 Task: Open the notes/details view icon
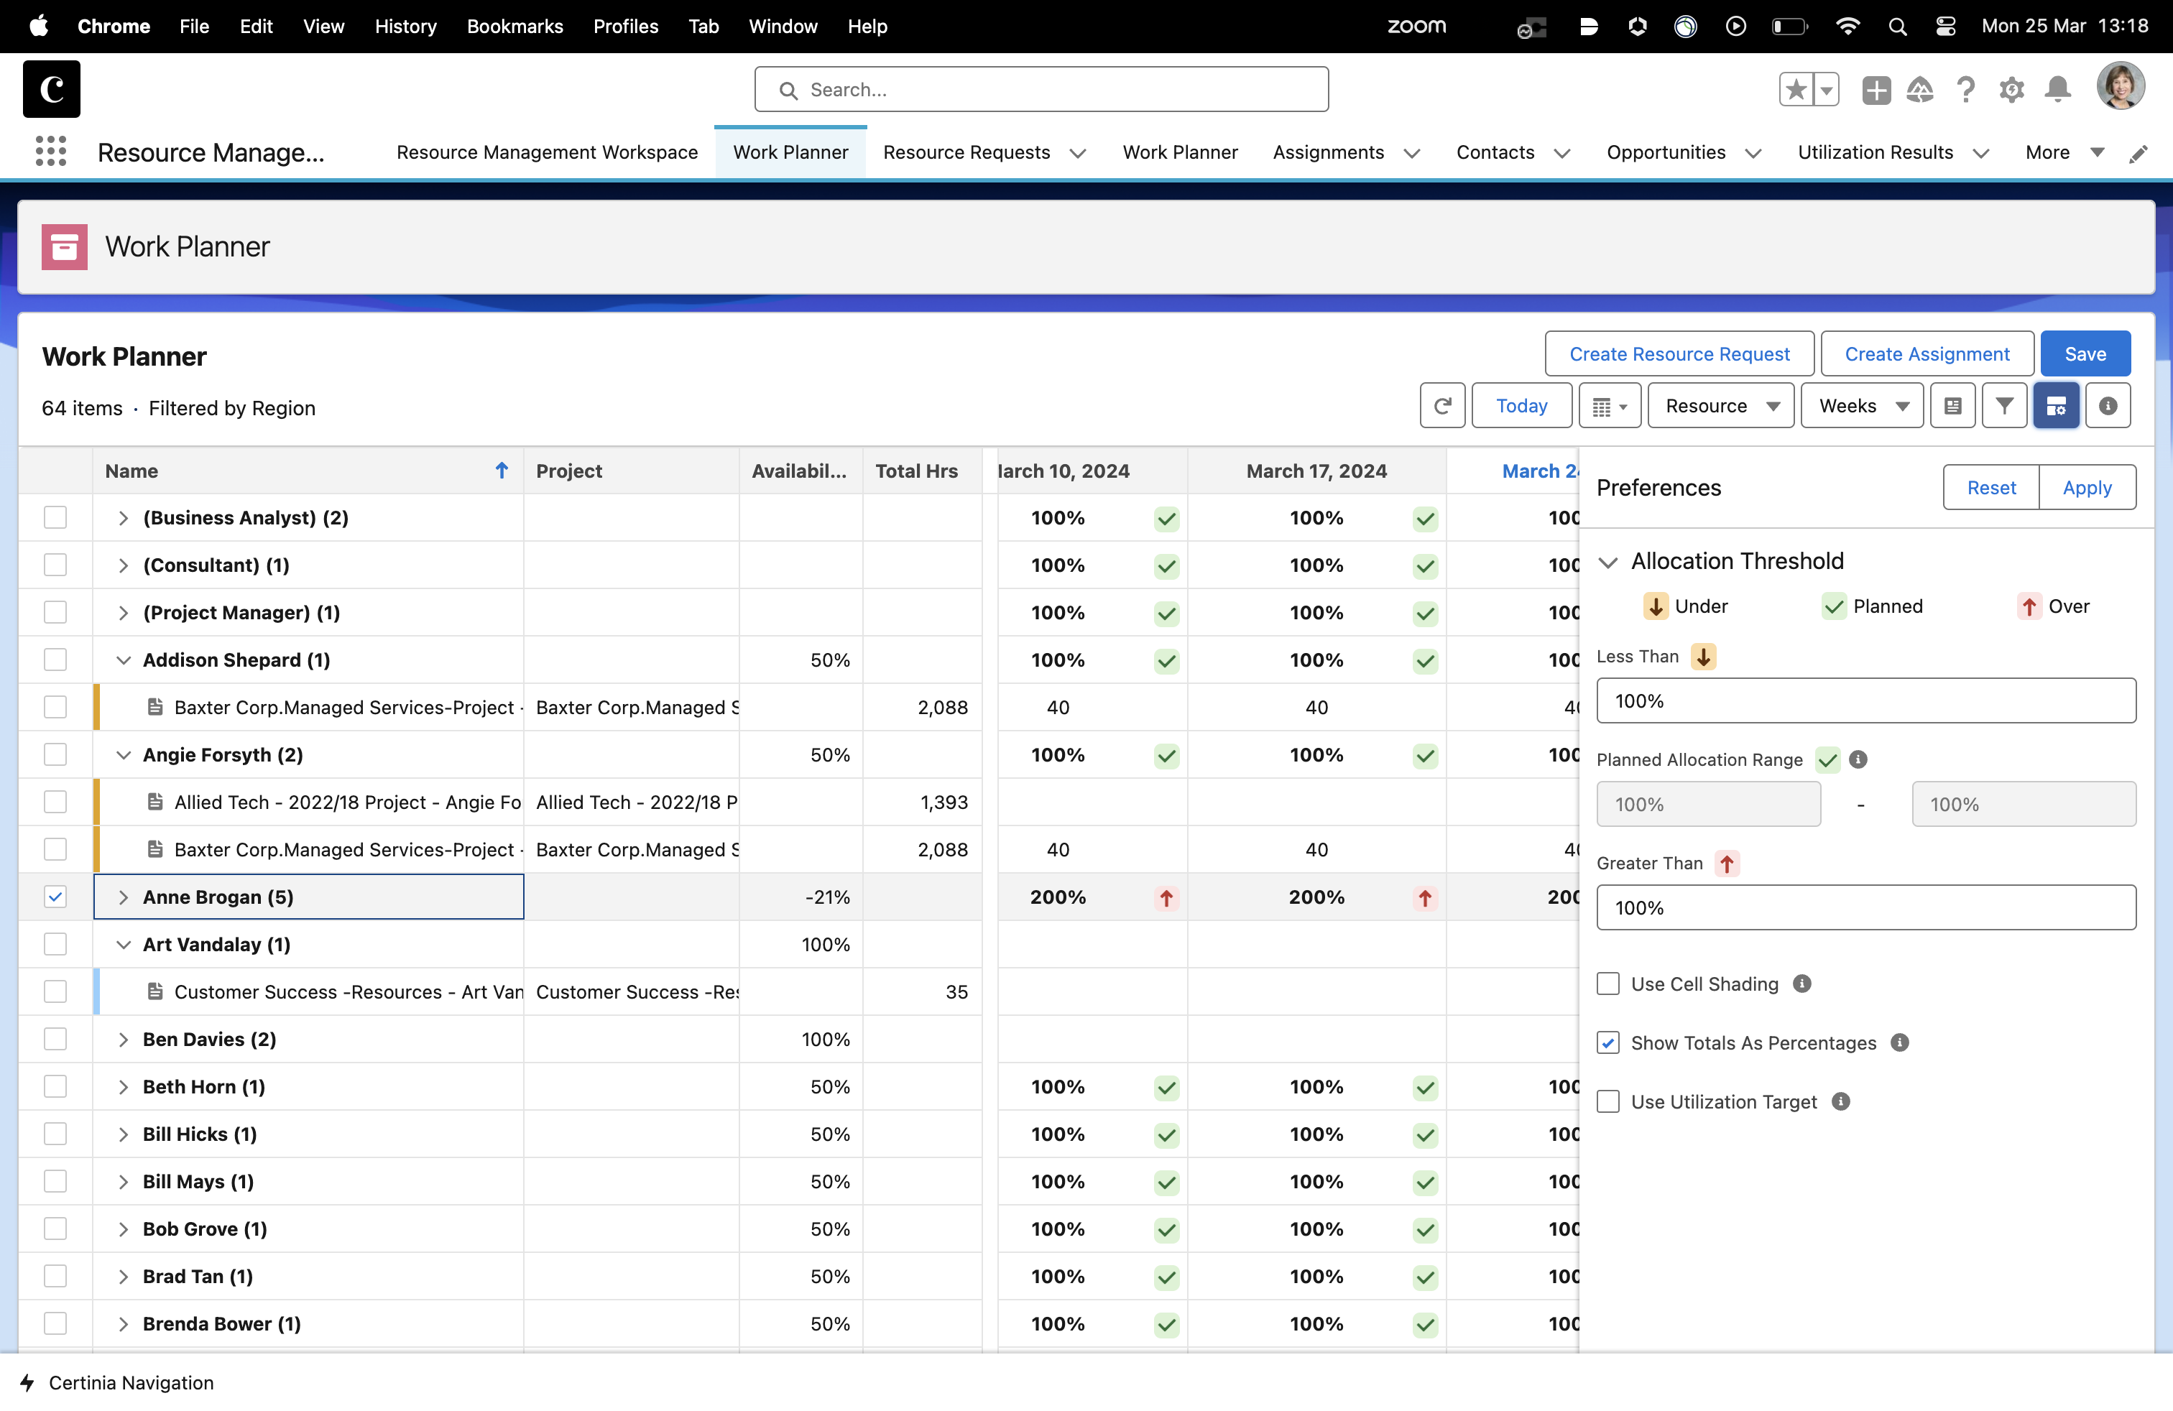(1953, 405)
